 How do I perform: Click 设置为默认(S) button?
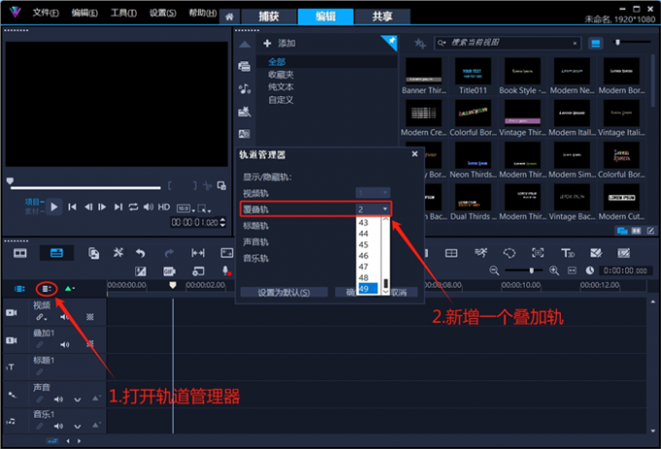[x=284, y=293]
